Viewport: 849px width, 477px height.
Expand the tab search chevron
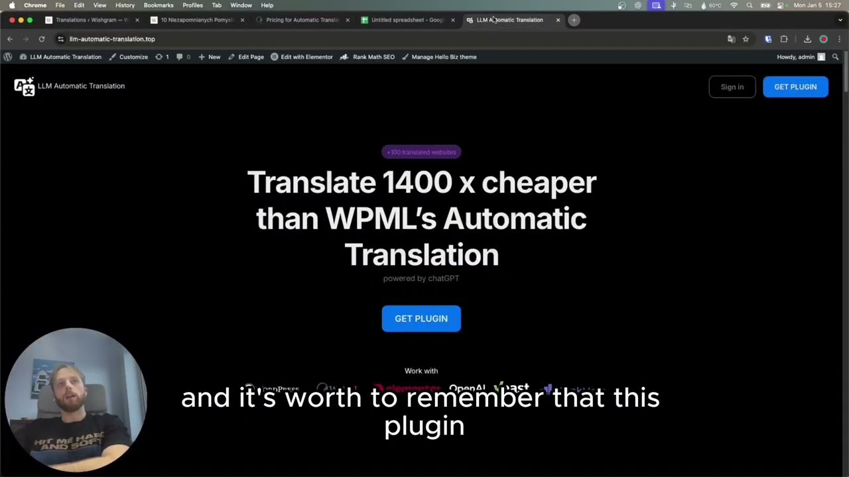pos(840,20)
